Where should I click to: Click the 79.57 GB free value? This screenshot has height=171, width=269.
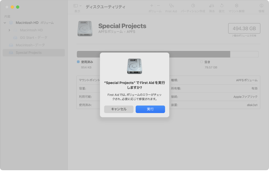(211, 67)
